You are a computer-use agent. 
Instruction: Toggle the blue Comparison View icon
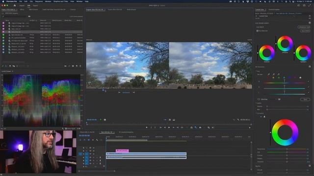pyautogui.click(x=196, y=127)
